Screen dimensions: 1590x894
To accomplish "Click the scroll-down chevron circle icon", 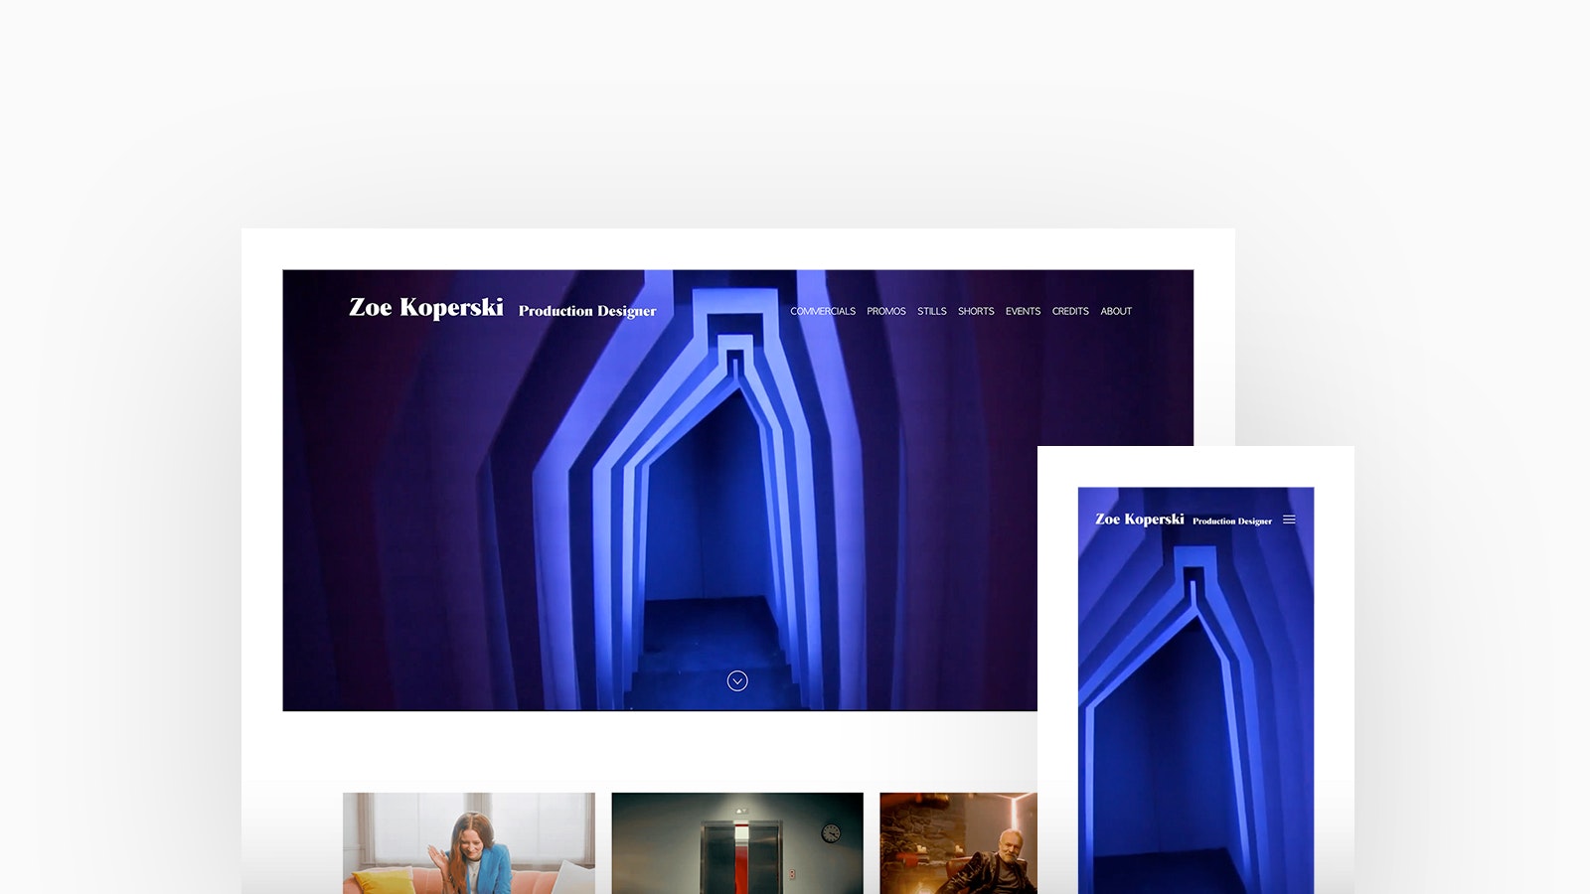I will (x=737, y=680).
